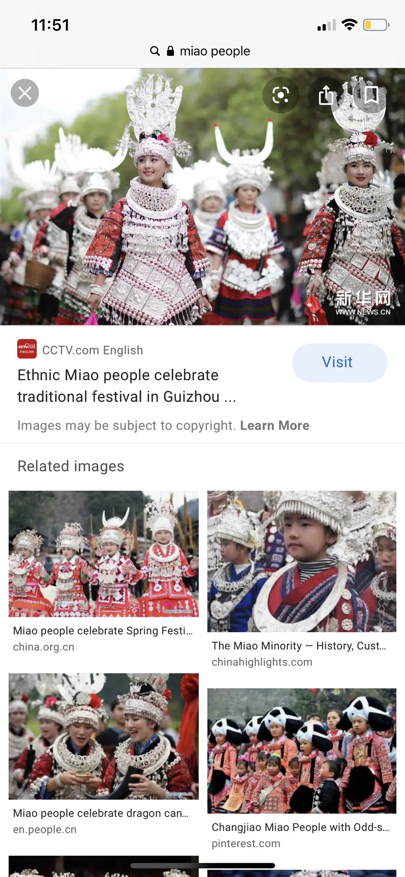The image size is (405, 877).
Task: Open the CCTV.com English source link
Action: click(x=93, y=350)
